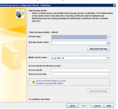Click the Secret access key label
118x109 pixels.
tap(38, 74)
